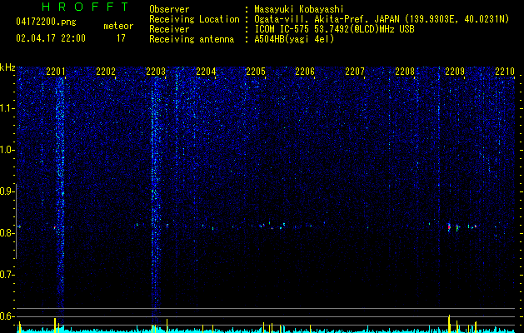Select antenna value A504HB(yagi 4el)
Screen dimensions: 524x333
pos(294,39)
